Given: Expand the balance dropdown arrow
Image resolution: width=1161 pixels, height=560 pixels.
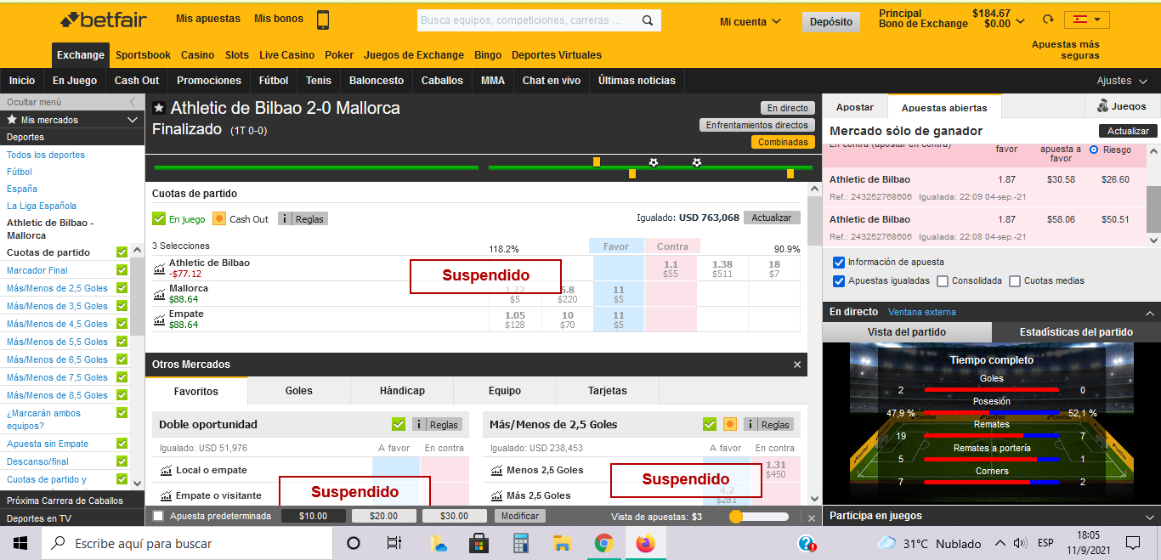Looking at the screenshot, I should coord(1020,20).
